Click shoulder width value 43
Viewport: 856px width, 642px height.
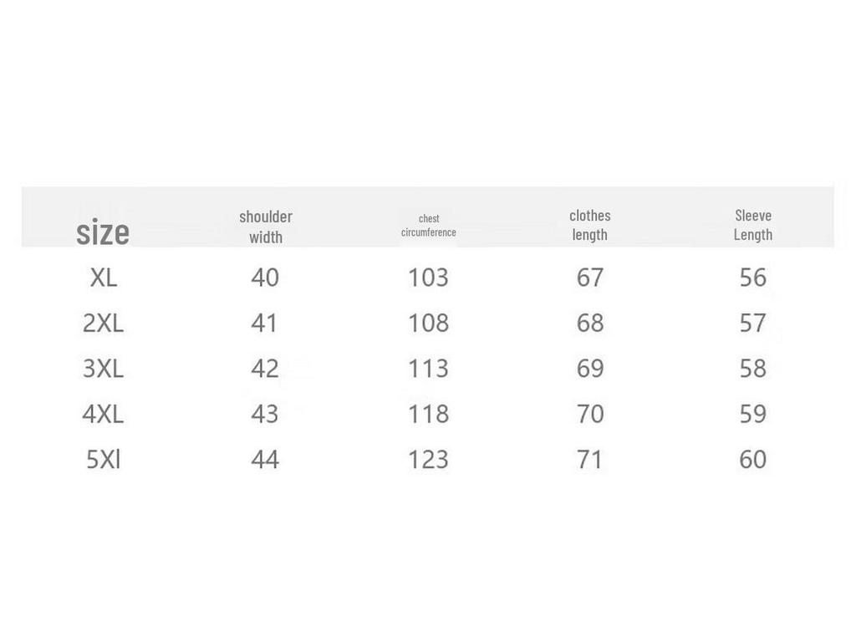click(265, 414)
